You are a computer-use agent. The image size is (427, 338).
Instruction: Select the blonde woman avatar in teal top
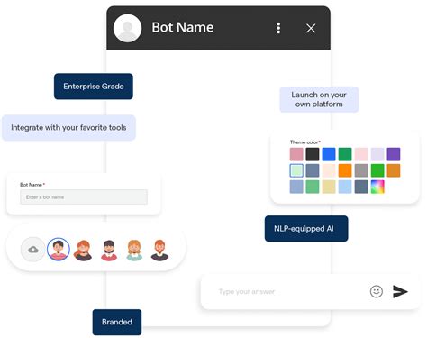pos(134,250)
